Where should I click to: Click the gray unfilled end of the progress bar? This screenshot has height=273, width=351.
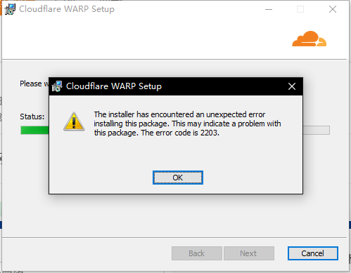(x=317, y=131)
